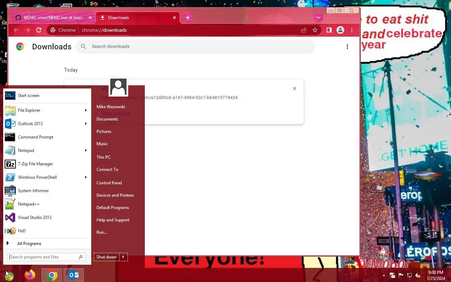Open HxD hex editor

47,231
